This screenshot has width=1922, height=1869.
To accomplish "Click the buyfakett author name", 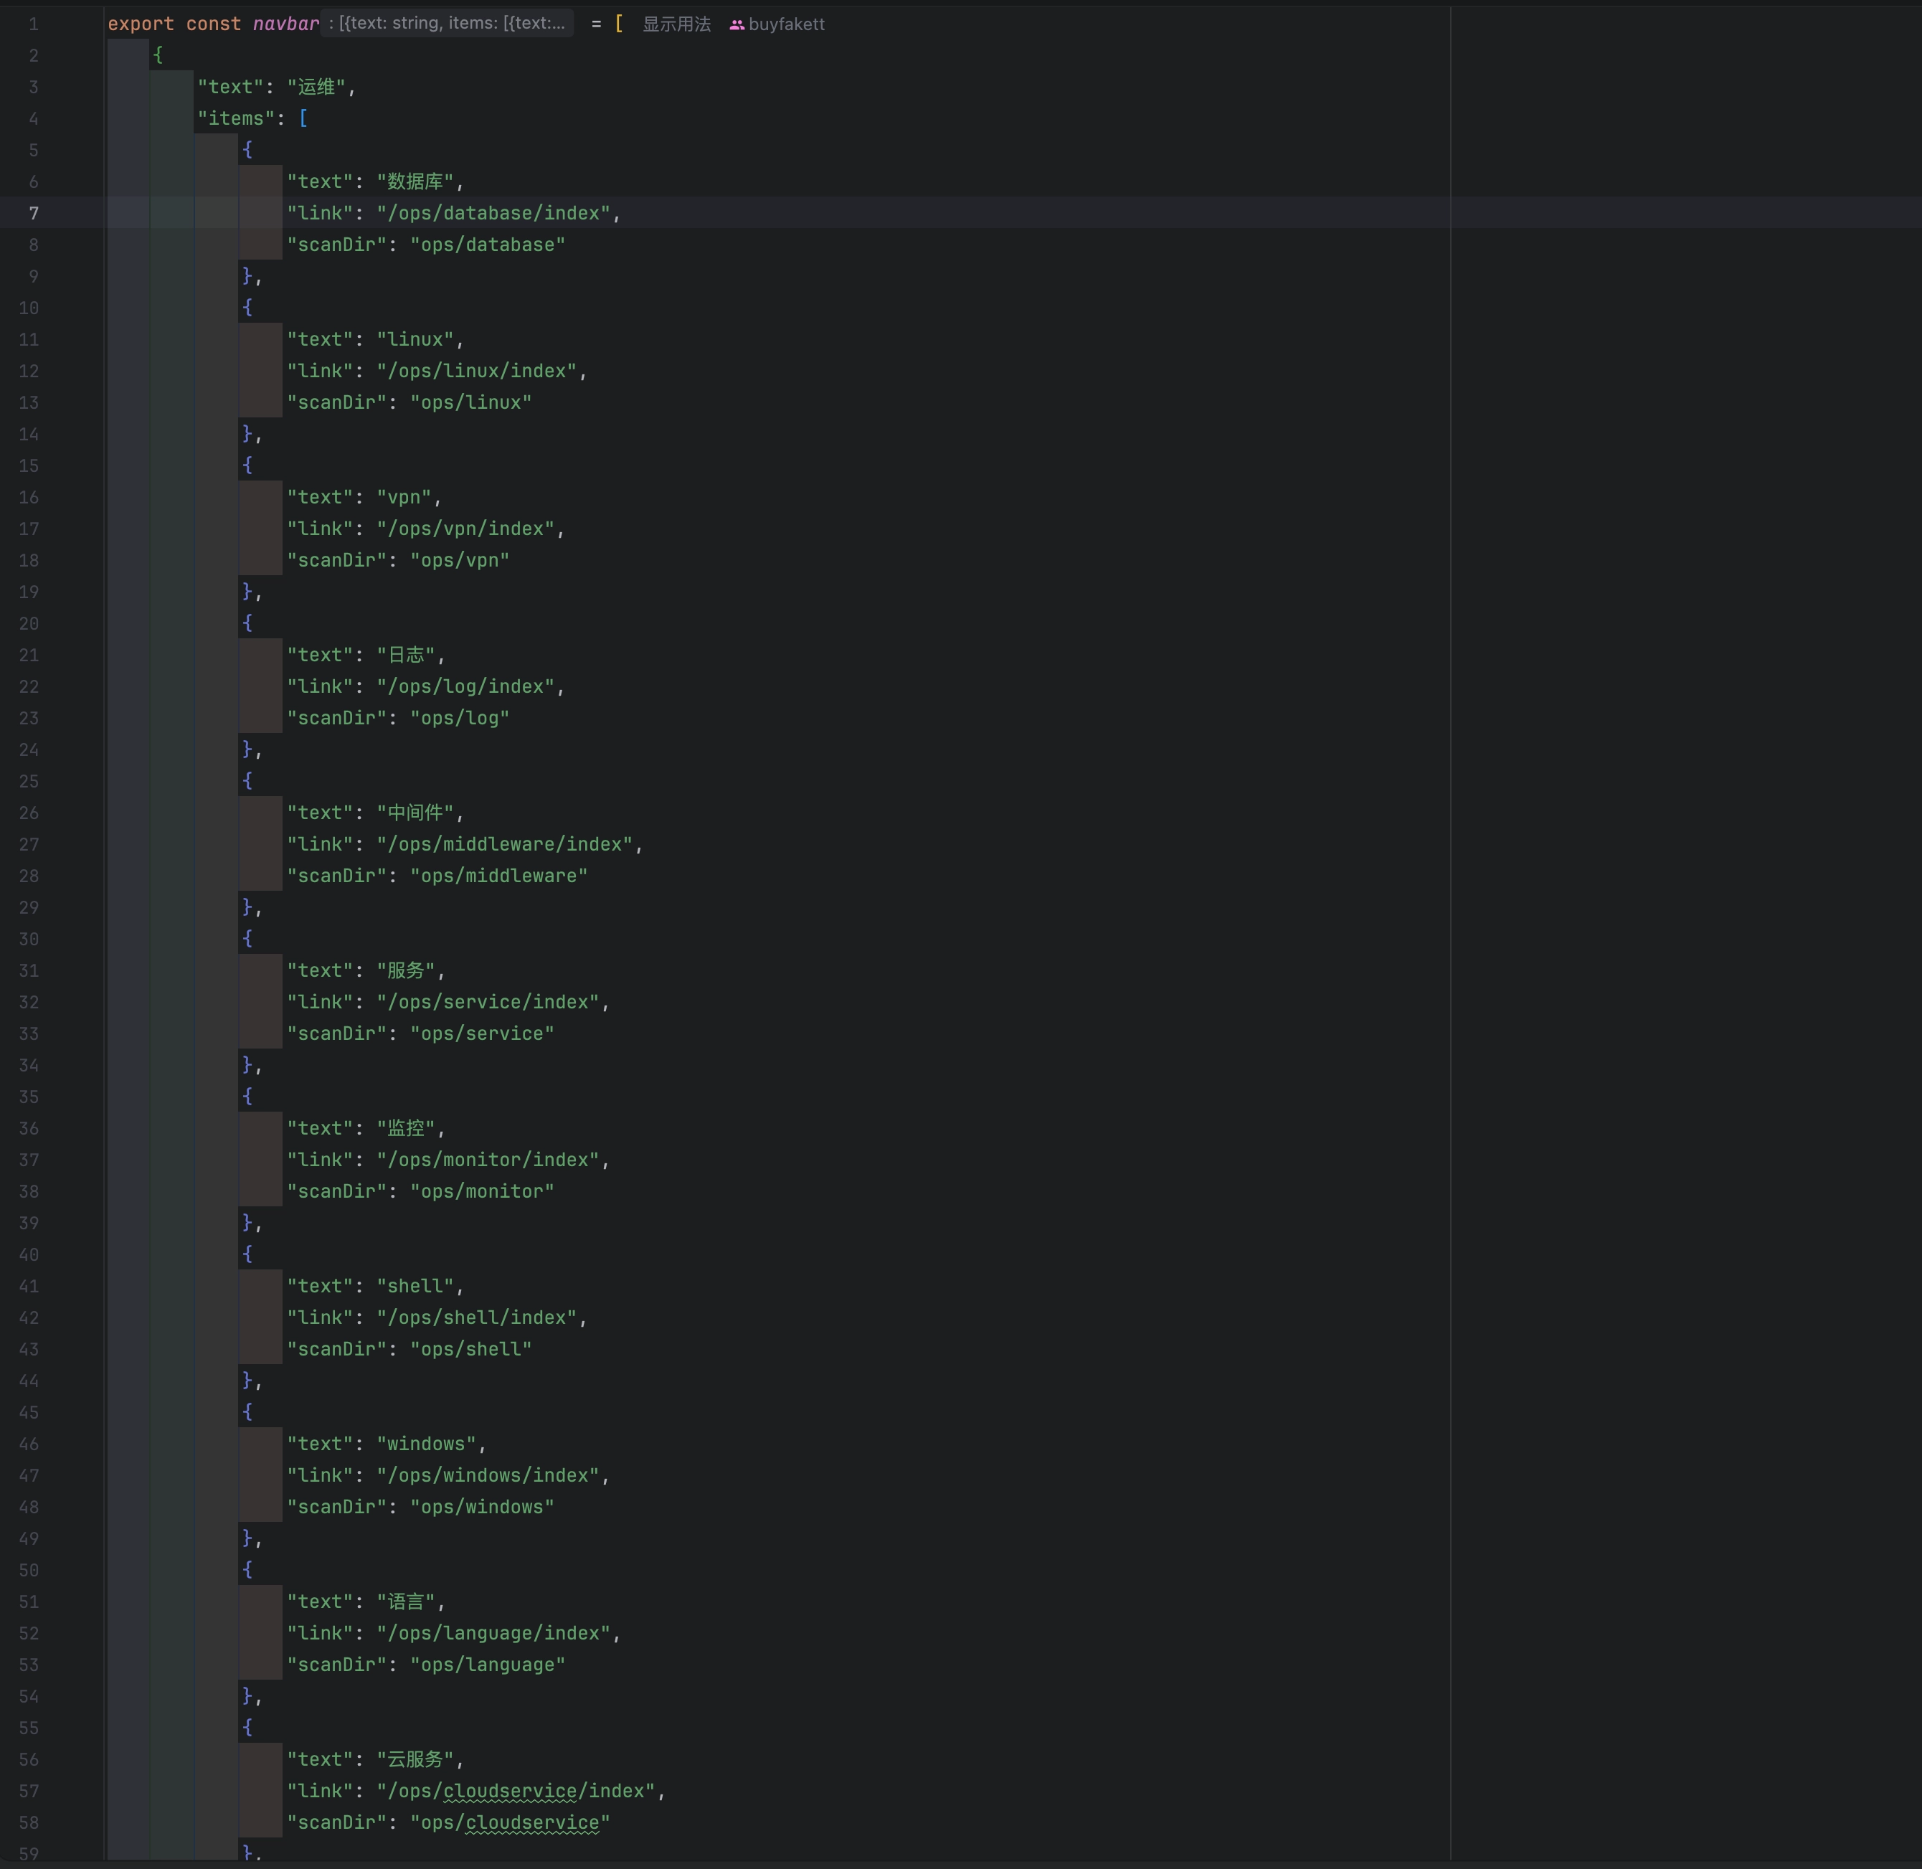I will click(x=786, y=24).
